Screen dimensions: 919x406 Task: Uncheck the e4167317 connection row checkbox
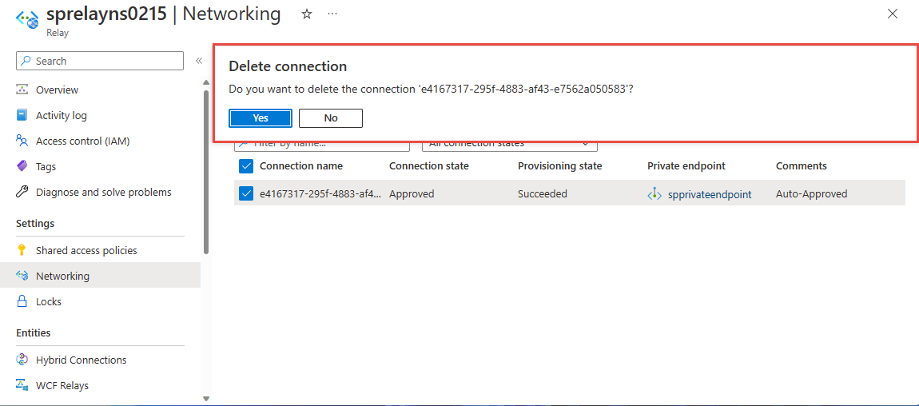[246, 193]
